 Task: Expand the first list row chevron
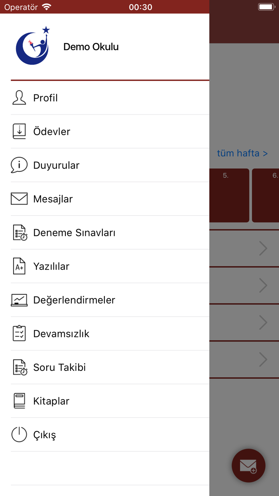[263, 248]
